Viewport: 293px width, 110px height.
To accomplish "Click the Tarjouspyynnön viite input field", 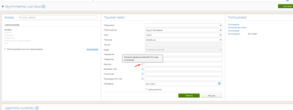I will (184, 79).
